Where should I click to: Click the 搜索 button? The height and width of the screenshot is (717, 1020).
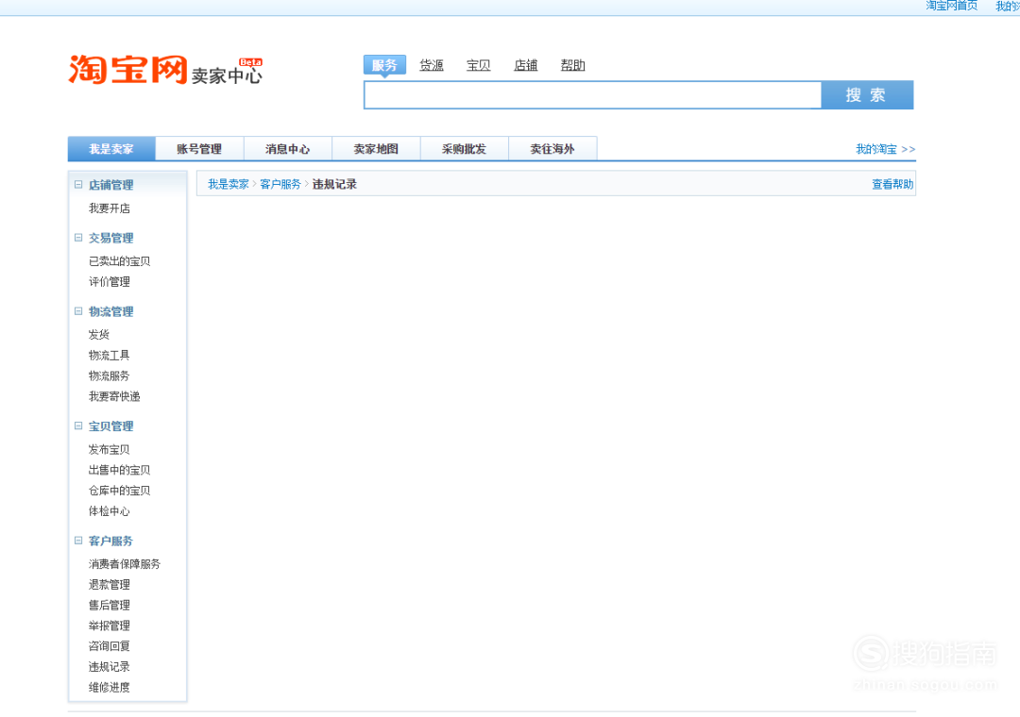point(867,95)
